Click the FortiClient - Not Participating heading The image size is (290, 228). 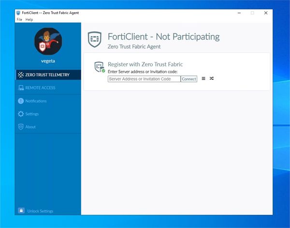click(163, 37)
